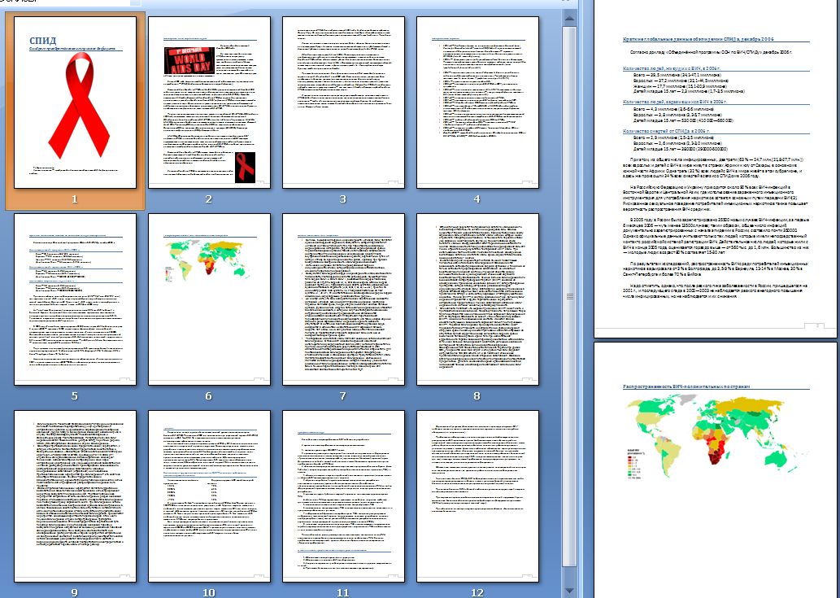Click the paragraph starting 'Надо отметить, однако'
Image resolution: width=840 pixels, height=598 pixels.
[x=715, y=291]
